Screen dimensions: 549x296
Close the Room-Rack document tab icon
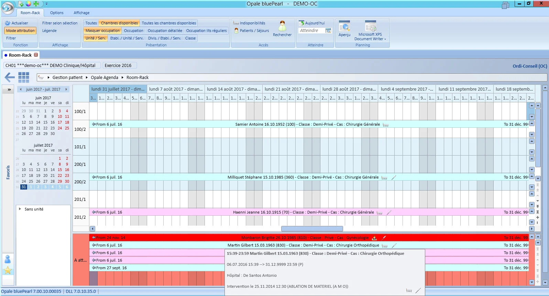[x=36, y=55]
